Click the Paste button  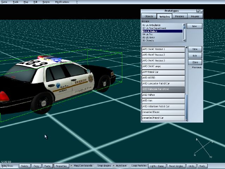(x=47, y=166)
